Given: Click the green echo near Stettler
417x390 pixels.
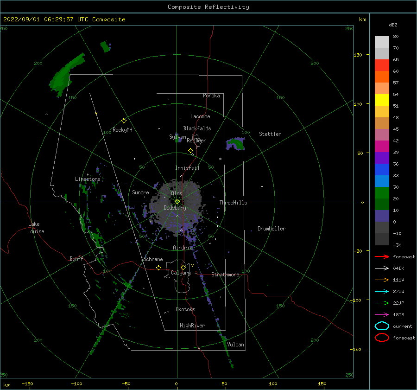Looking at the screenshot, I should pos(235,144).
